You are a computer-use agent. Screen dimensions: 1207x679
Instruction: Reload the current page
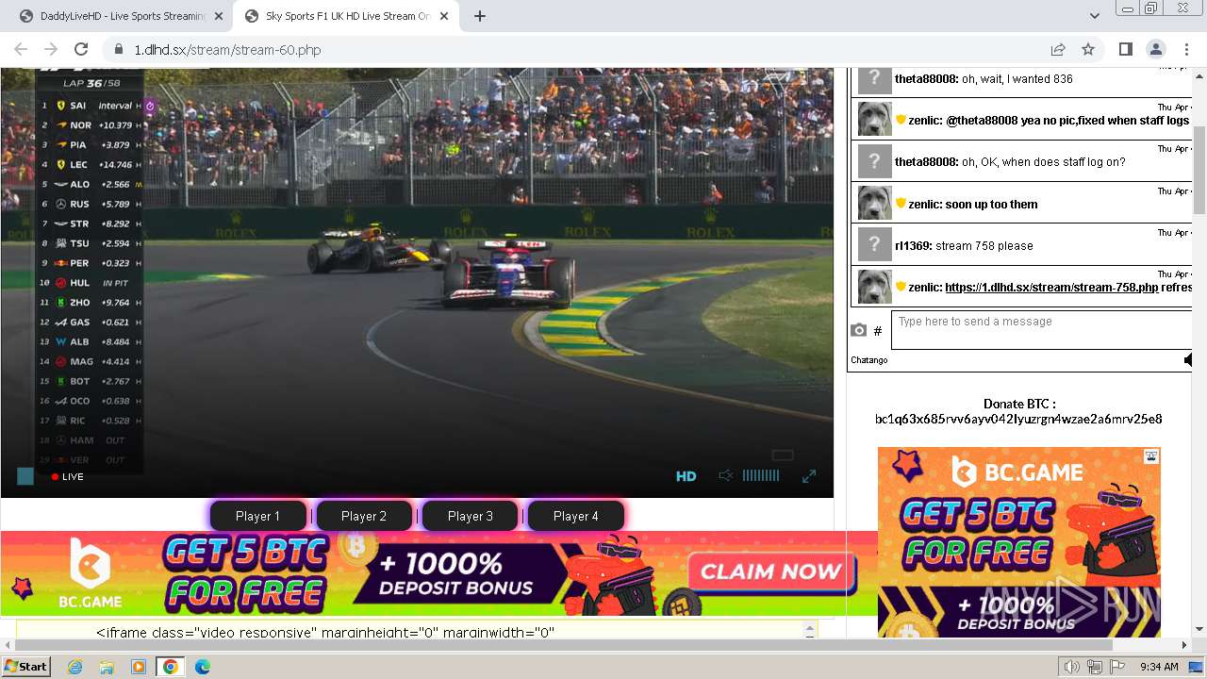[x=81, y=50]
